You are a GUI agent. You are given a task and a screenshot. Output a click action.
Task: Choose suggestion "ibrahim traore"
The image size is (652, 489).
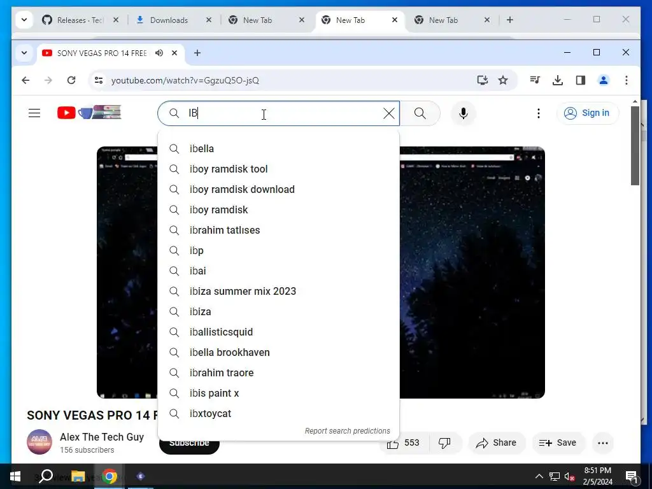point(279,373)
